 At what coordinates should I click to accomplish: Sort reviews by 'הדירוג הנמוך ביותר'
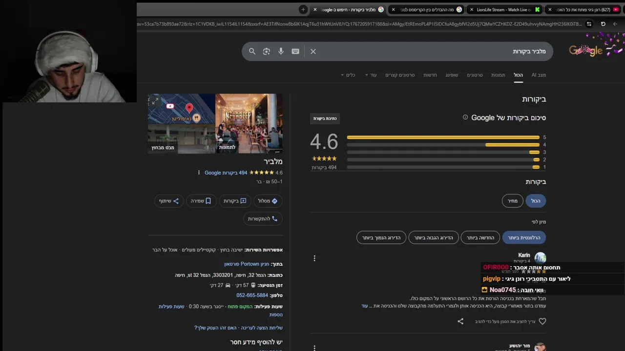click(381, 238)
